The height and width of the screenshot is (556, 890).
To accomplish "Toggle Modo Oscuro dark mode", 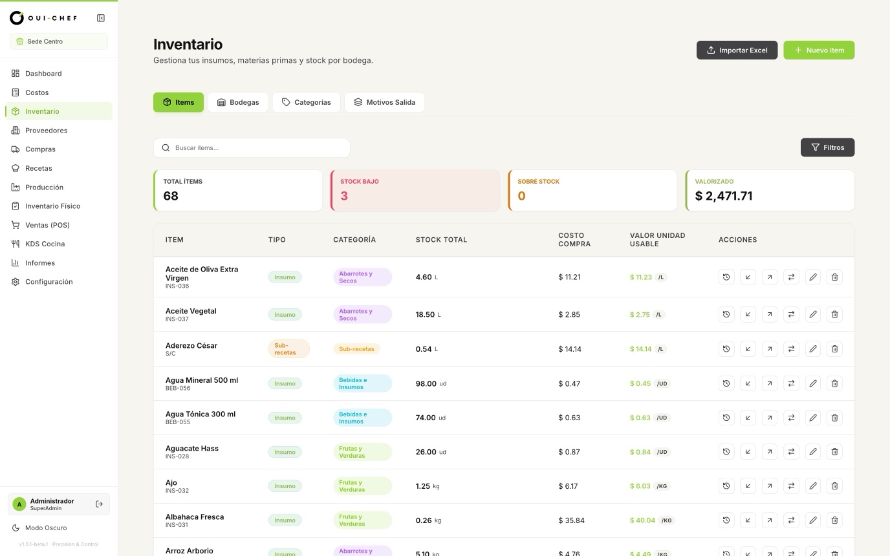I will click(39, 528).
